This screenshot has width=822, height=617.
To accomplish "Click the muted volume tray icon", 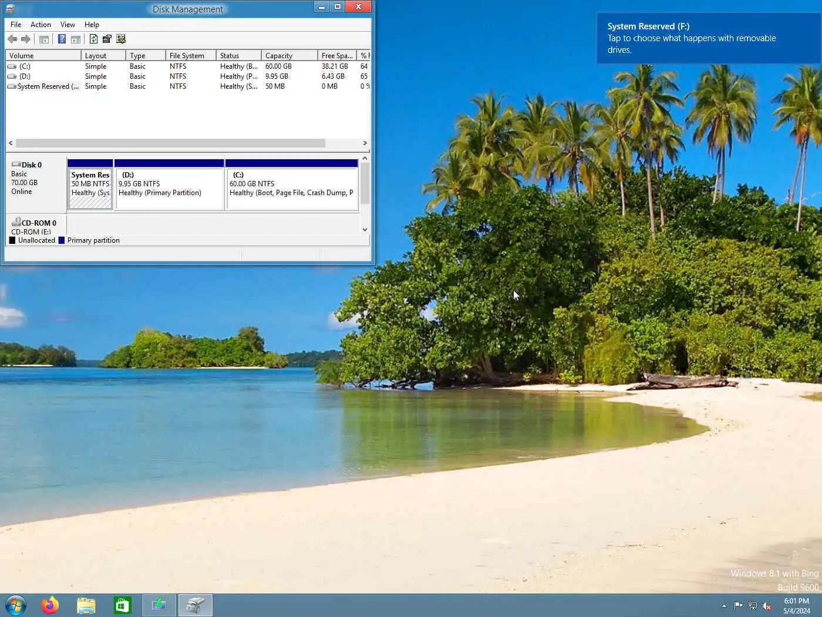I will click(x=766, y=606).
